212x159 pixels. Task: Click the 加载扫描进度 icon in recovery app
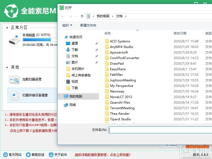tap(14, 80)
